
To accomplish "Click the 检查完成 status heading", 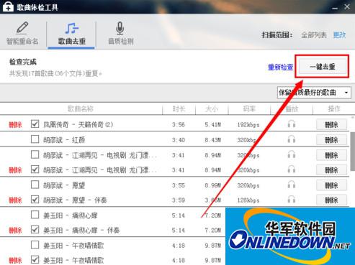I will 23,62.
